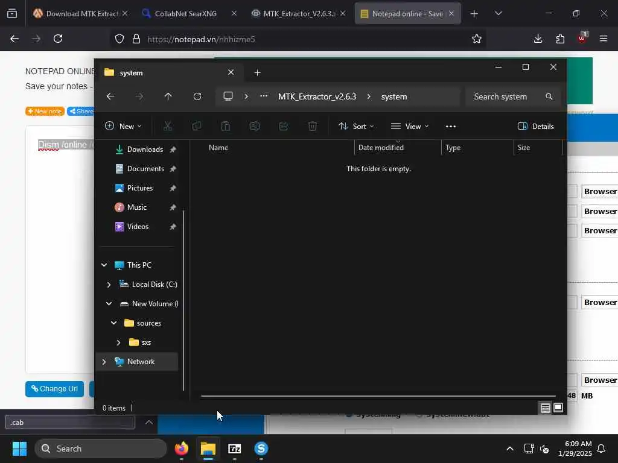Open Videos in Explorer sidebar
This screenshot has width=618, height=463.
[138, 227]
